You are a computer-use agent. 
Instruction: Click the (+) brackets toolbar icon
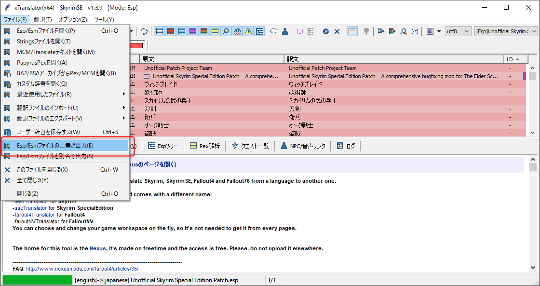415,31
